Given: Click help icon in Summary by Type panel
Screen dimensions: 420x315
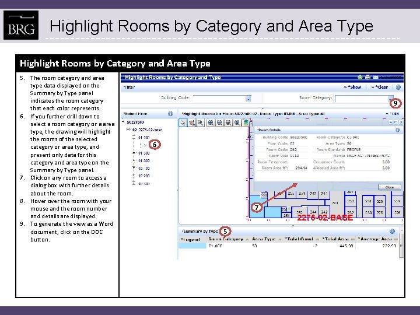Looking at the screenshot, I should coord(392,231).
